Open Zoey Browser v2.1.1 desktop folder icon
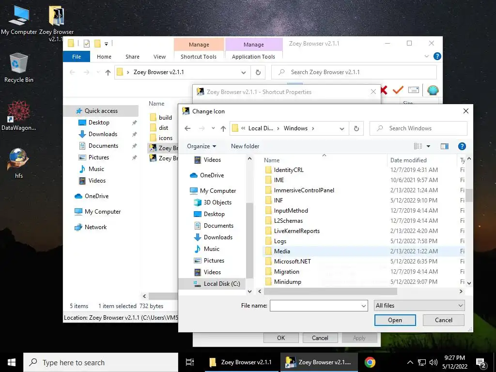This screenshot has height=372, width=496. pos(56,23)
